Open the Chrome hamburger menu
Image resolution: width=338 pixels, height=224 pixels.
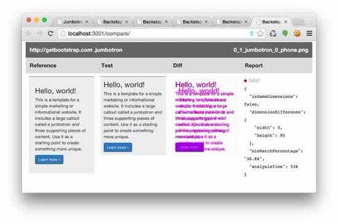tap(309, 33)
